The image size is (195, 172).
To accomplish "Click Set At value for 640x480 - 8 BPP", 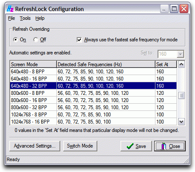I will 166,72.
